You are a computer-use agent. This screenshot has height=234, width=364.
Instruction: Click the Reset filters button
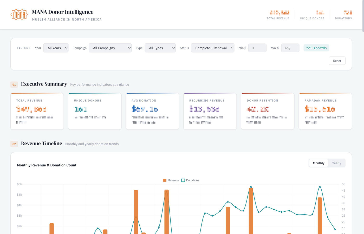click(x=337, y=61)
